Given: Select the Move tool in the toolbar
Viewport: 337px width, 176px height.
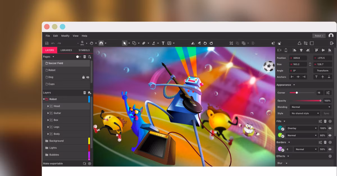Looking at the screenshot, I should tap(124, 43).
